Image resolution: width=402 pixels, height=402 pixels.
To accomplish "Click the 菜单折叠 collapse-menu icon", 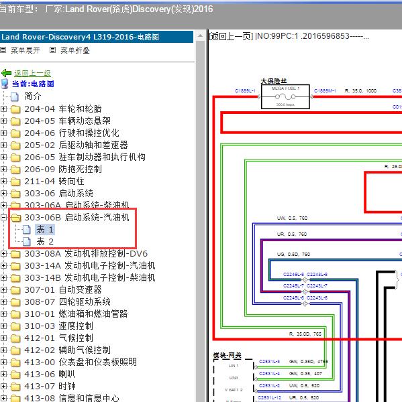I will click(52, 50).
